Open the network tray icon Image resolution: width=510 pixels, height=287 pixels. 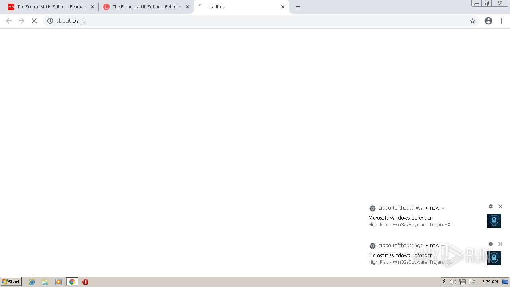pyautogui.click(x=463, y=282)
